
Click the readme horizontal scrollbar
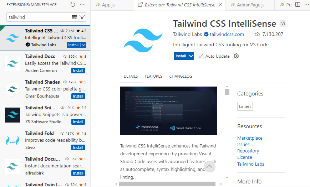tap(167, 184)
